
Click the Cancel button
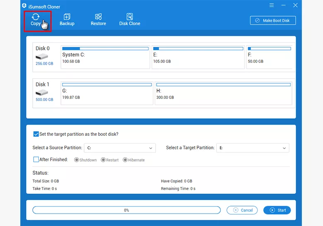click(242, 210)
